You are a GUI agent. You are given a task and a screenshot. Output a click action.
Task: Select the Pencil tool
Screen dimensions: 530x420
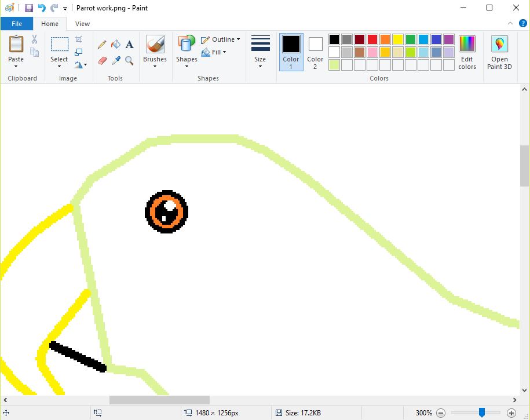[102, 44]
